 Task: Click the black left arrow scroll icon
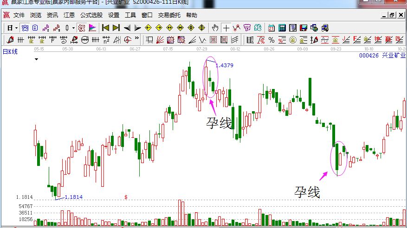tap(127, 28)
